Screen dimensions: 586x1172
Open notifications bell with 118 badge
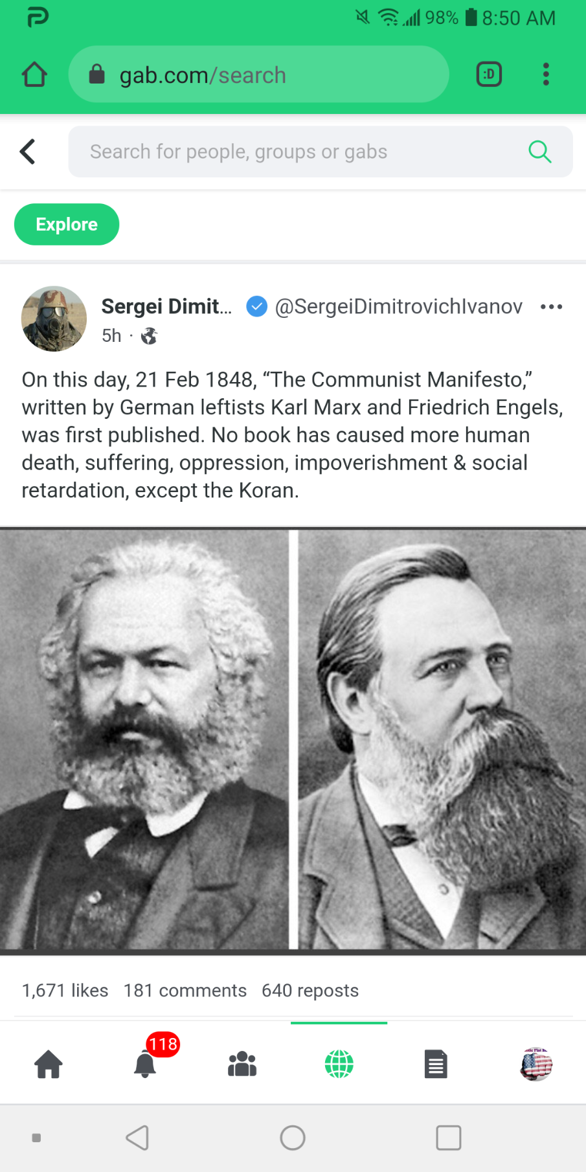(x=146, y=1064)
